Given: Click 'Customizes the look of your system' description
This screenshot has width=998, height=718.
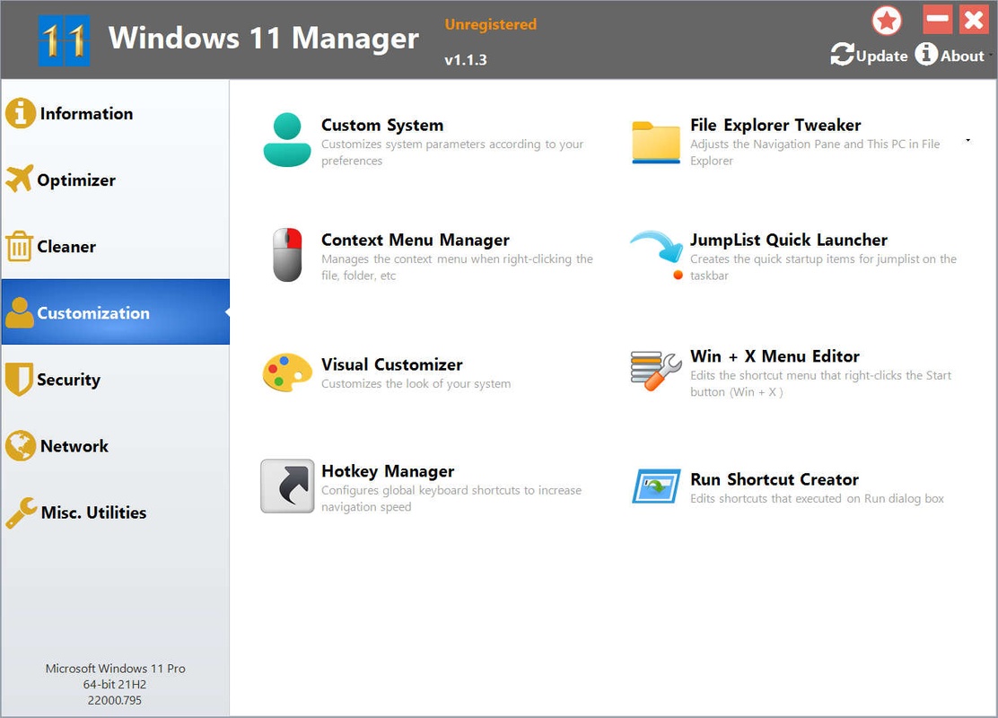Looking at the screenshot, I should click(x=416, y=384).
